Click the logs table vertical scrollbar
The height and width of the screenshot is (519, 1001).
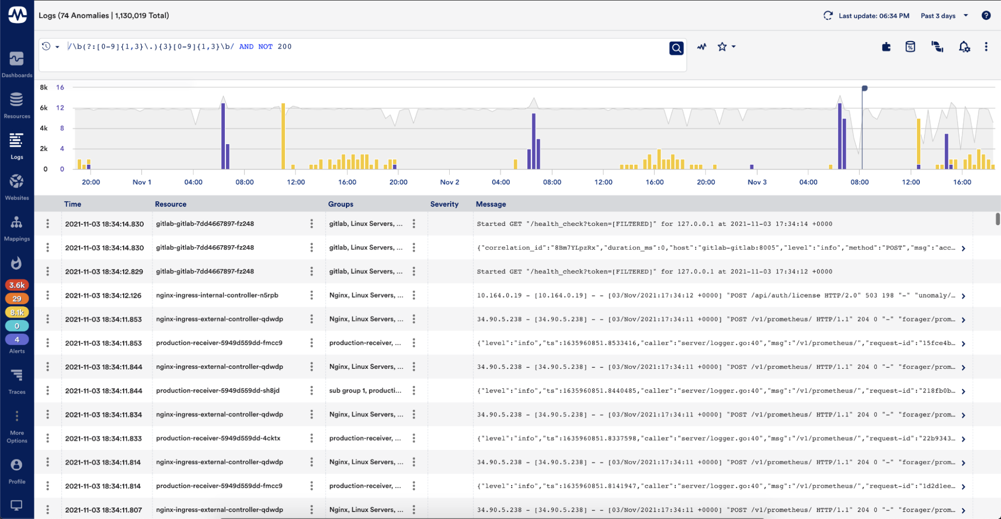[997, 219]
